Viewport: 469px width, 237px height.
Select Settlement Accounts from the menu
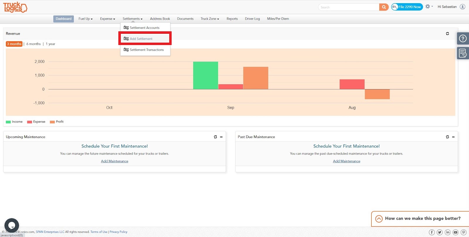point(145,28)
